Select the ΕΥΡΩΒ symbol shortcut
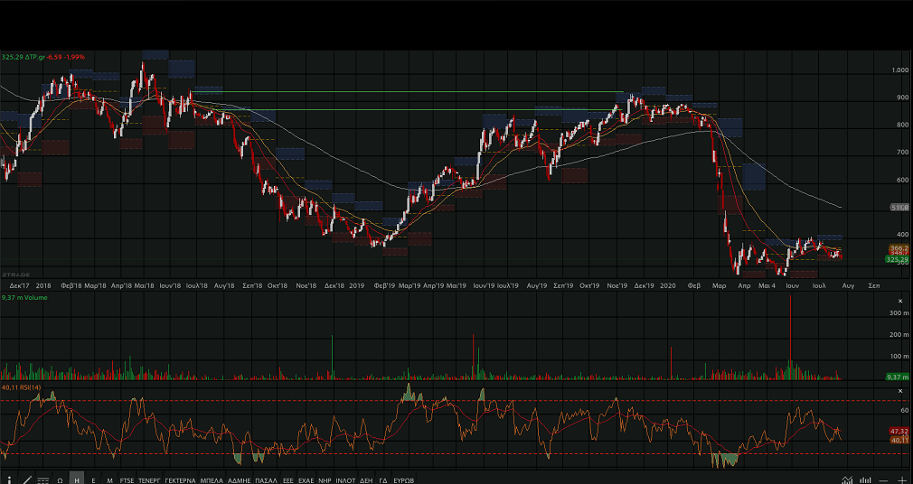Image resolution: width=913 pixels, height=484 pixels. 404,480
